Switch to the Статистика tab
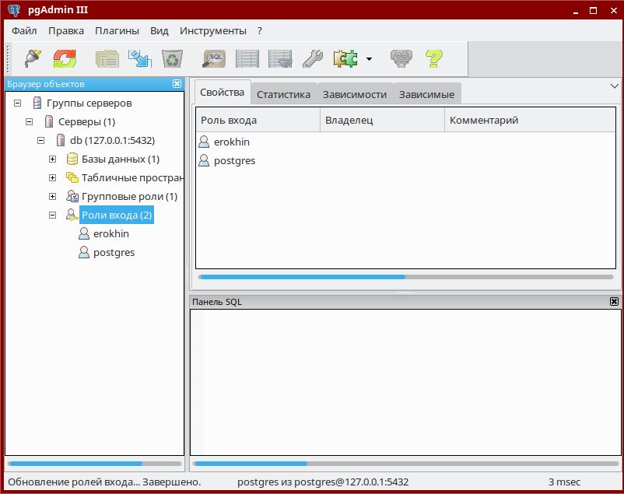 (x=283, y=94)
